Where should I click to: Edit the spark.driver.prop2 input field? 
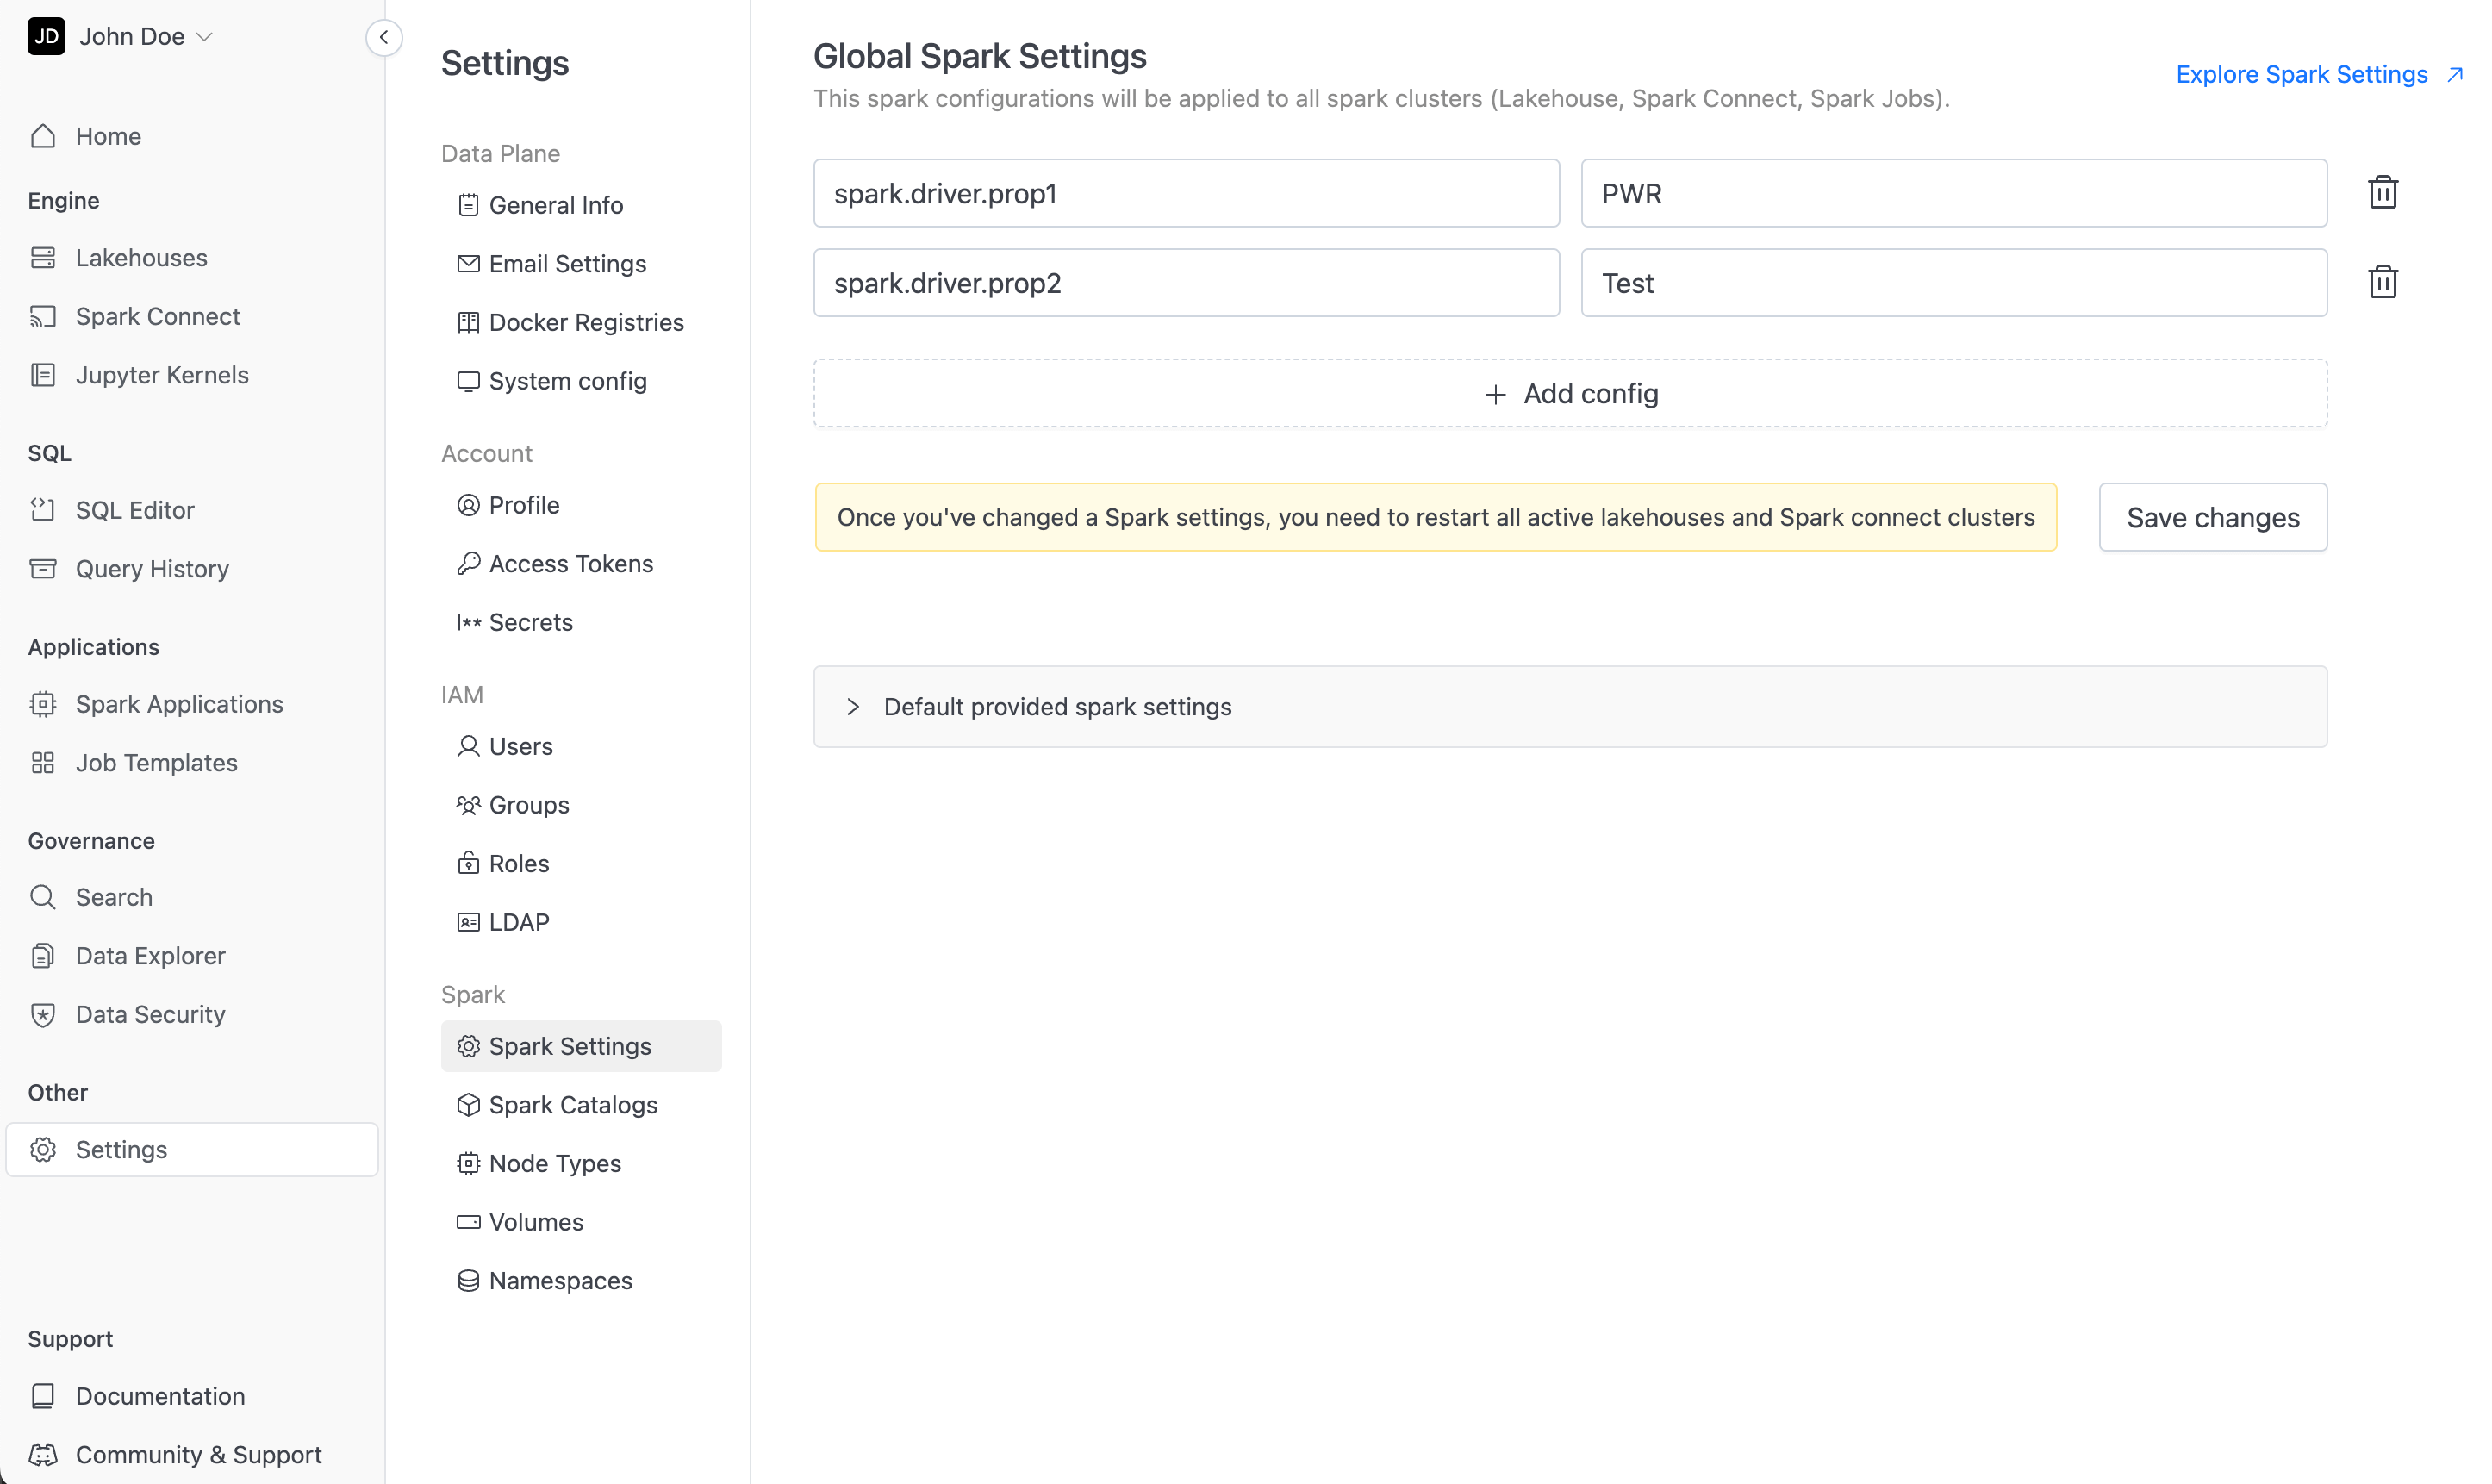point(1185,283)
